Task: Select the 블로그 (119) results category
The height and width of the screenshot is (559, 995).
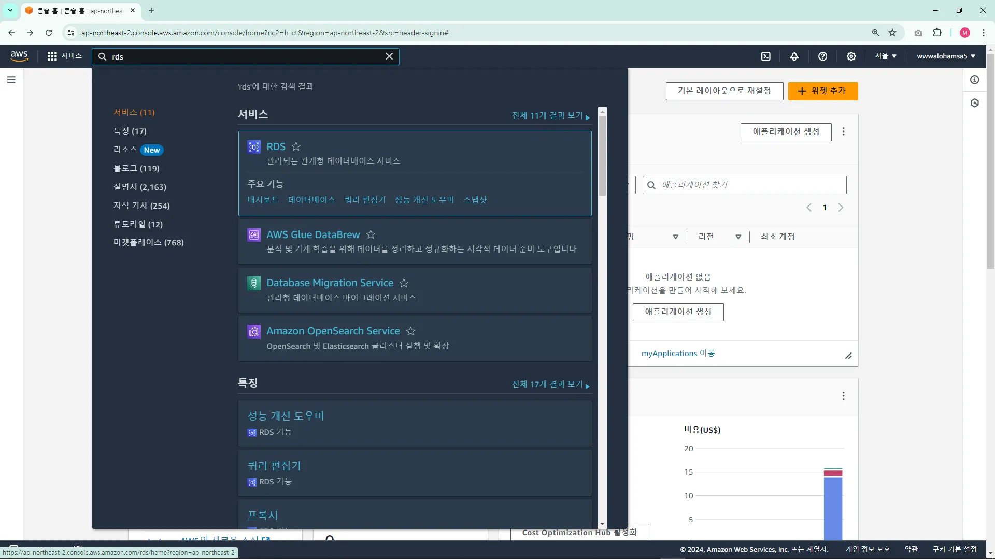Action: [136, 168]
